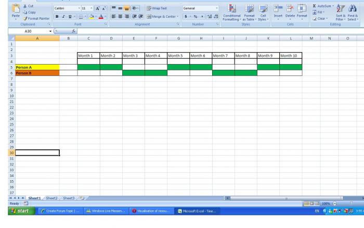Click the Merge & Center button
The image size is (364, 228).
click(162, 17)
